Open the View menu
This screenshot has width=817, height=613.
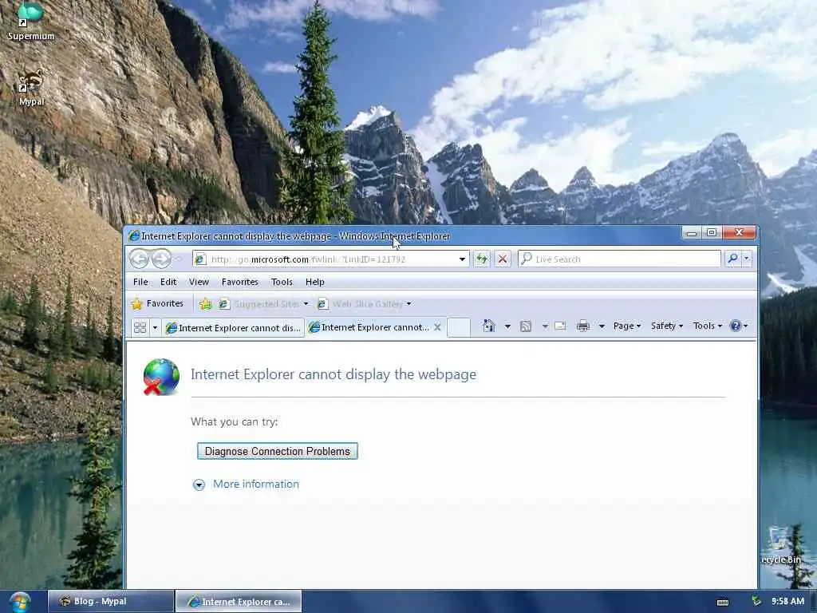(x=199, y=282)
